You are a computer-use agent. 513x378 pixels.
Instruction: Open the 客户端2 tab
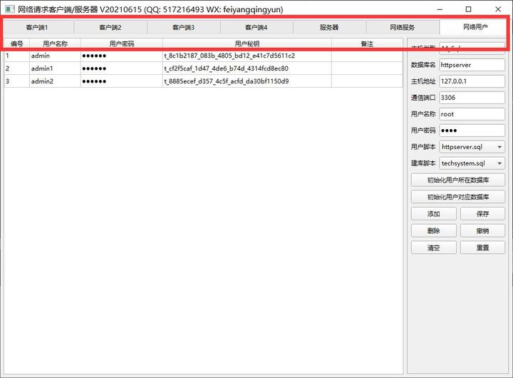110,28
